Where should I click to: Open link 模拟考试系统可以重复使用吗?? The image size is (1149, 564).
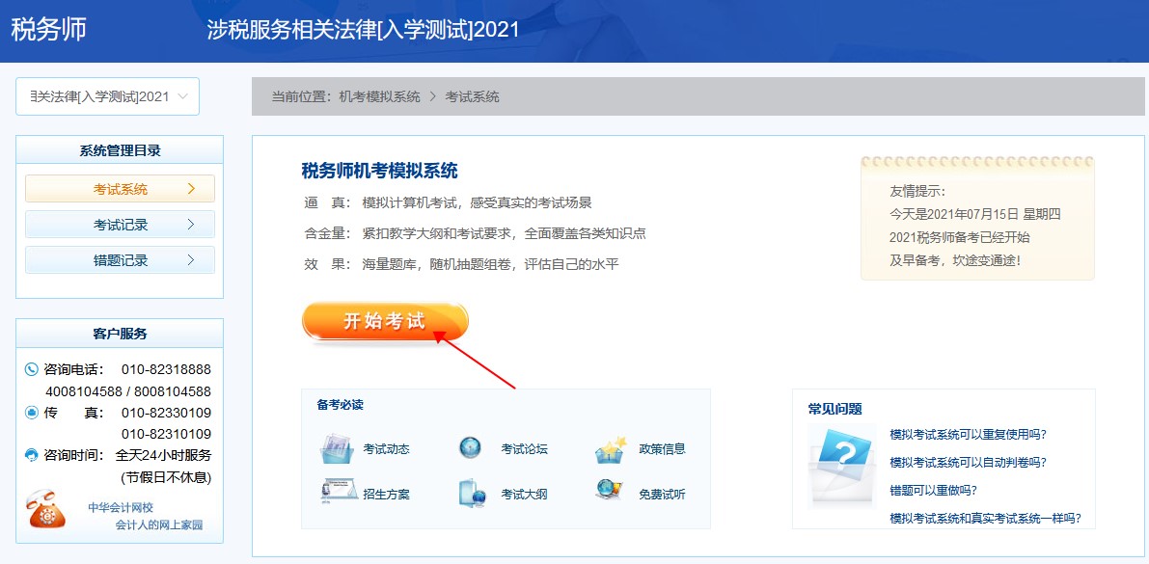click(x=968, y=434)
